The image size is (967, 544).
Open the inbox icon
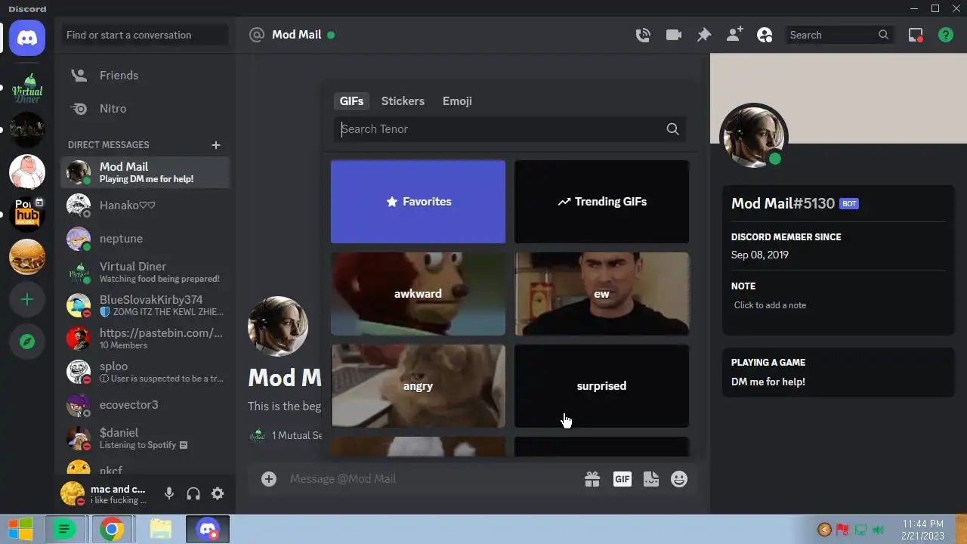pyautogui.click(x=916, y=35)
